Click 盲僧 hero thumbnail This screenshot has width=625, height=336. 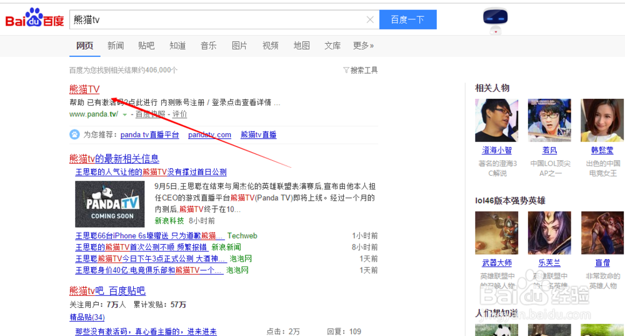pyautogui.click(x=602, y=233)
